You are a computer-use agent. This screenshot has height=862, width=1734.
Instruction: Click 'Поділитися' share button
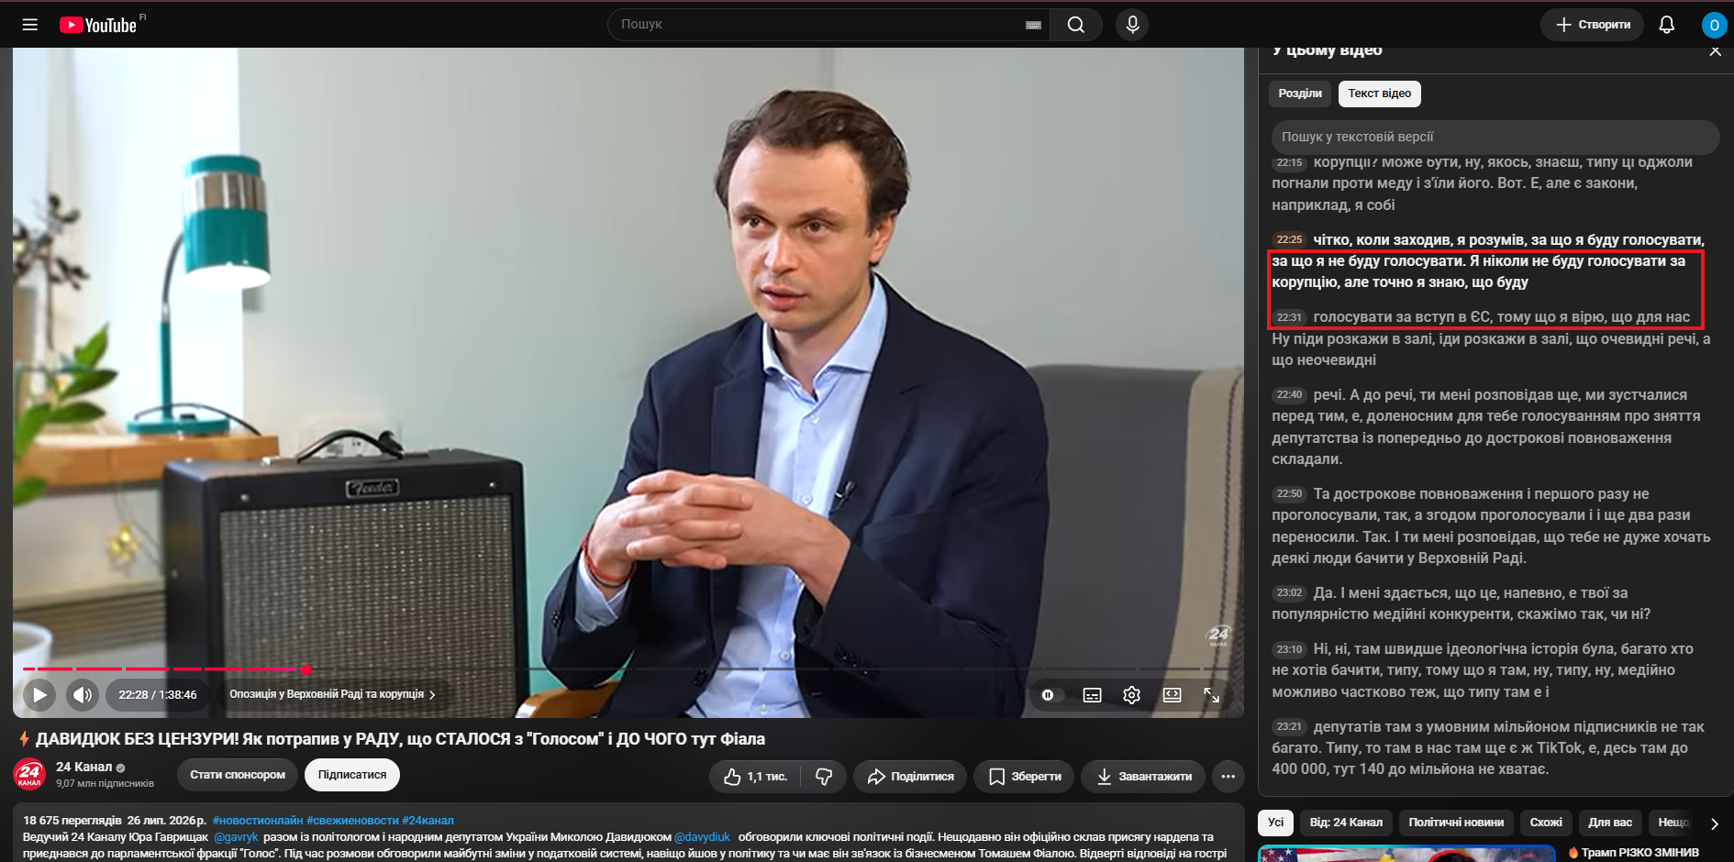(910, 777)
